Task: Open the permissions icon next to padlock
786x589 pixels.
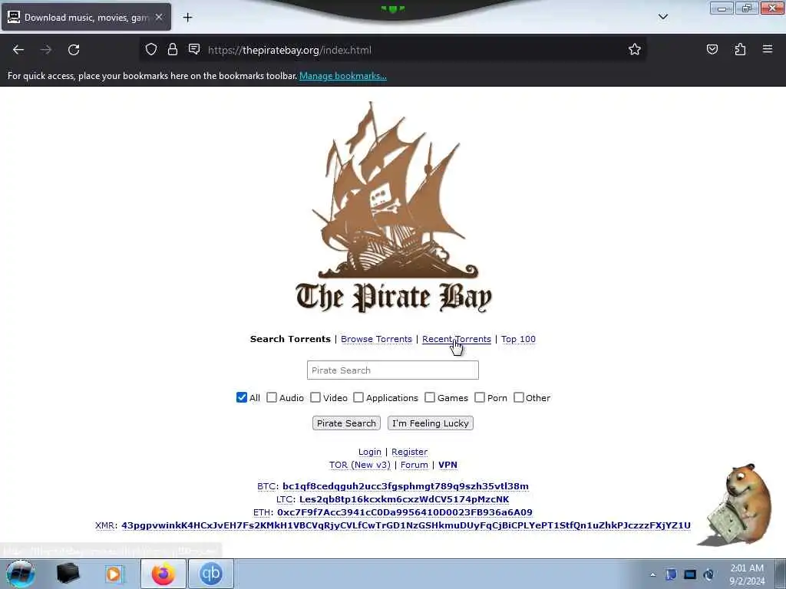Action: (194, 49)
